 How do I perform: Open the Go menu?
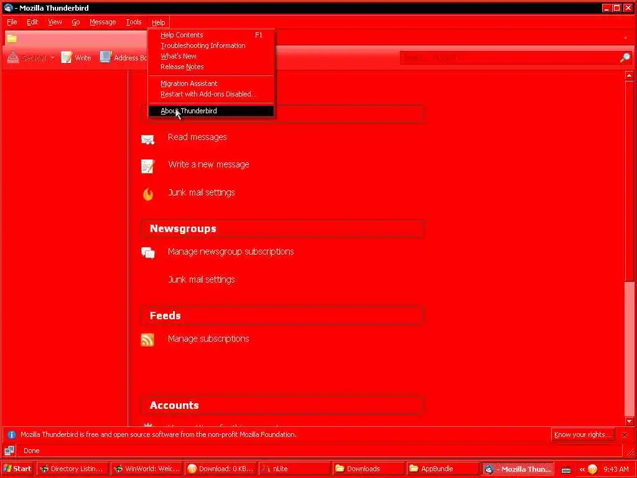point(76,22)
